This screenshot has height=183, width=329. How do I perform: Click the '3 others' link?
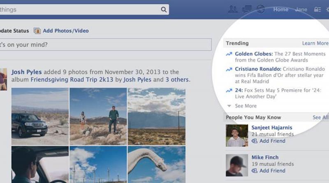pyautogui.click(x=177, y=80)
